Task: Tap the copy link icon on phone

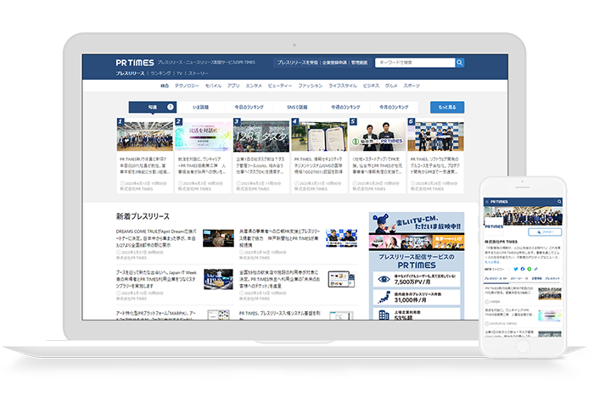Action: click(535, 269)
